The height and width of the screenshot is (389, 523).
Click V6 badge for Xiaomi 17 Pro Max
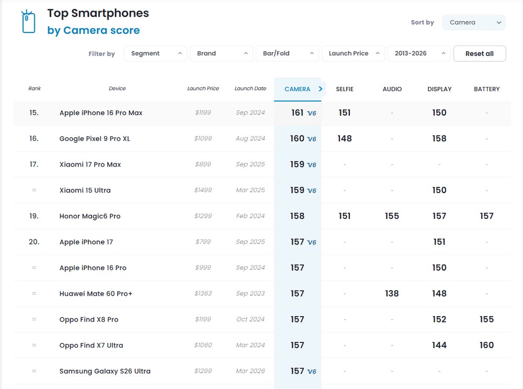point(312,165)
